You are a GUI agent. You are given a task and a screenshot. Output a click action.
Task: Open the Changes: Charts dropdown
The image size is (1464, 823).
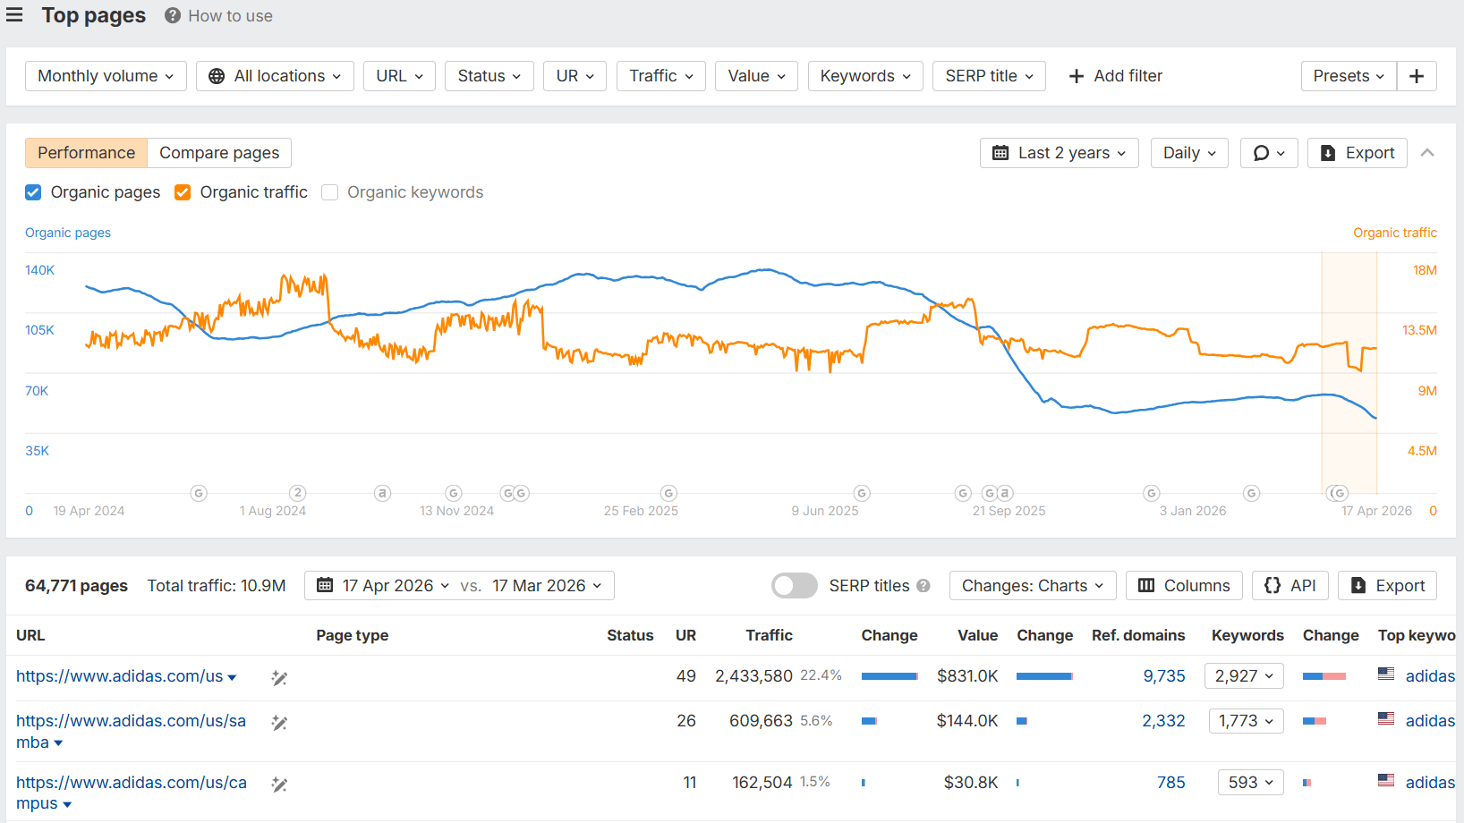click(x=1033, y=586)
